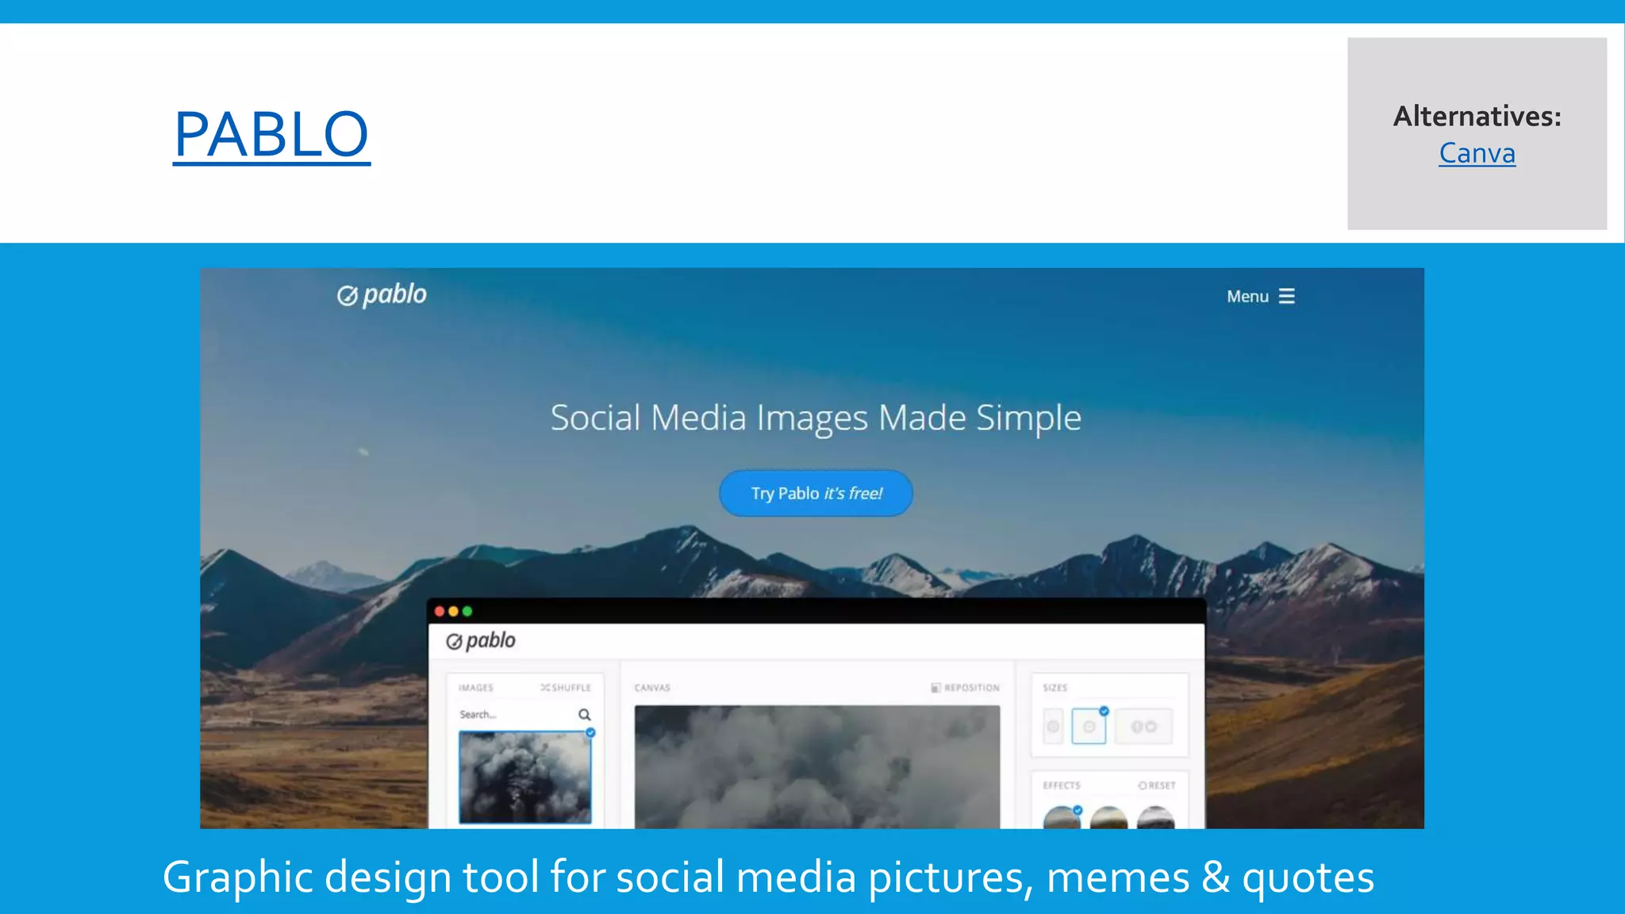This screenshot has width=1625, height=914.
Task: Click the EFFECTS panel label
Action: [x=1062, y=785]
